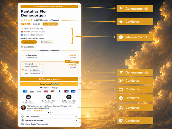Click Agregar al carrito button
This screenshot has width=172, height=129.
49,79
